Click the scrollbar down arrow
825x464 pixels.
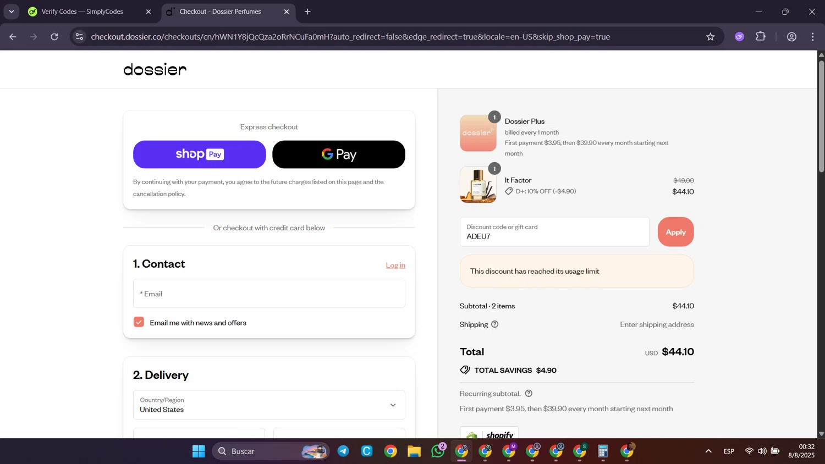[821, 434]
